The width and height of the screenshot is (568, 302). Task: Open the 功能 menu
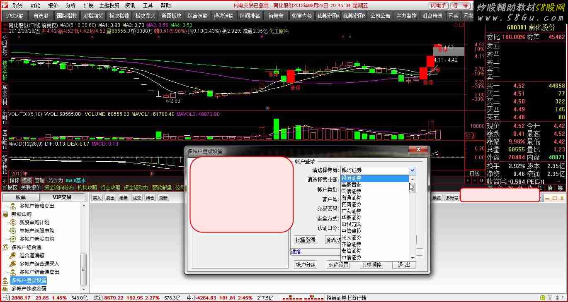point(35,5)
